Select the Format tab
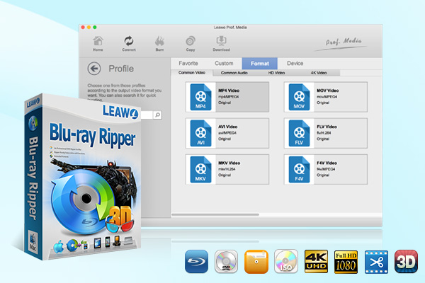The width and height of the screenshot is (425, 283). tap(260, 64)
